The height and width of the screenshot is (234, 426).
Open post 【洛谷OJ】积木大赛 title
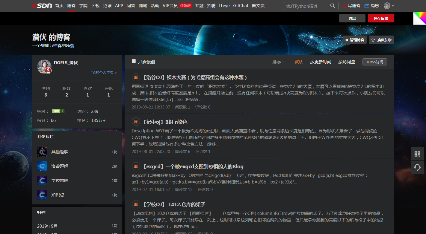[195, 77]
